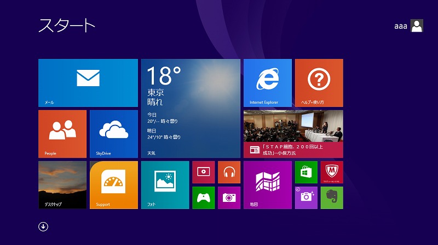438x245 pixels.
Task: Open the Help + Tips tile
Action: [x=319, y=83]
